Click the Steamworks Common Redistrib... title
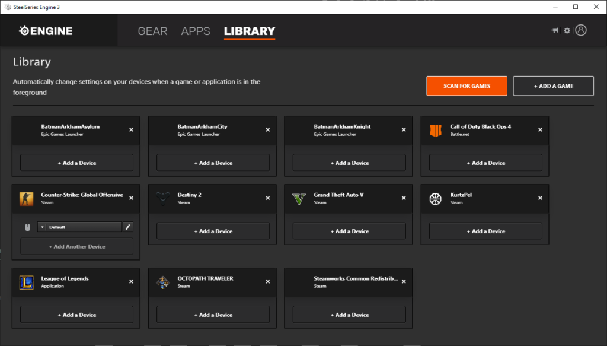 (x=356, y=278)
